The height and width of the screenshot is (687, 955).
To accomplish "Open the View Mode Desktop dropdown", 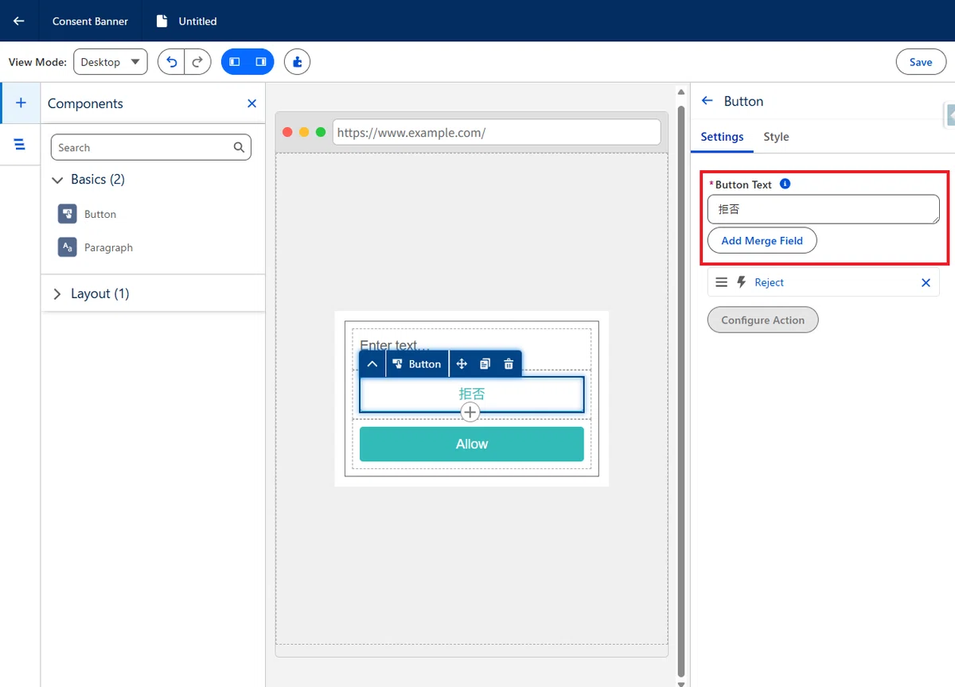I will 111,62.
